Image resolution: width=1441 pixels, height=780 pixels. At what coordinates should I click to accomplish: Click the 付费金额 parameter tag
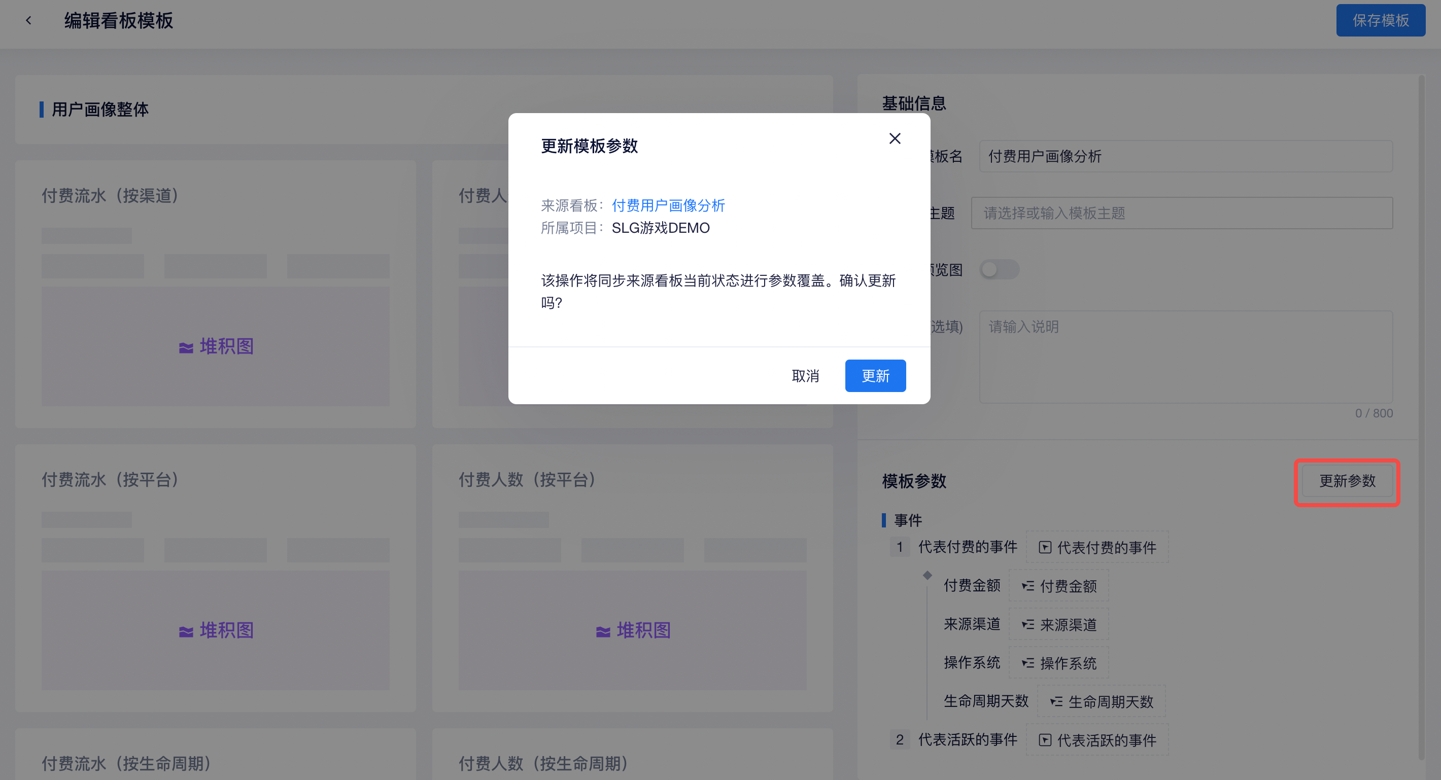tap(1058, 586)
